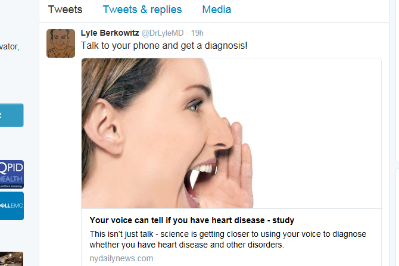Open the QPID Health logo thumbnail
The image size is (399, 266).
pos(12,174)
